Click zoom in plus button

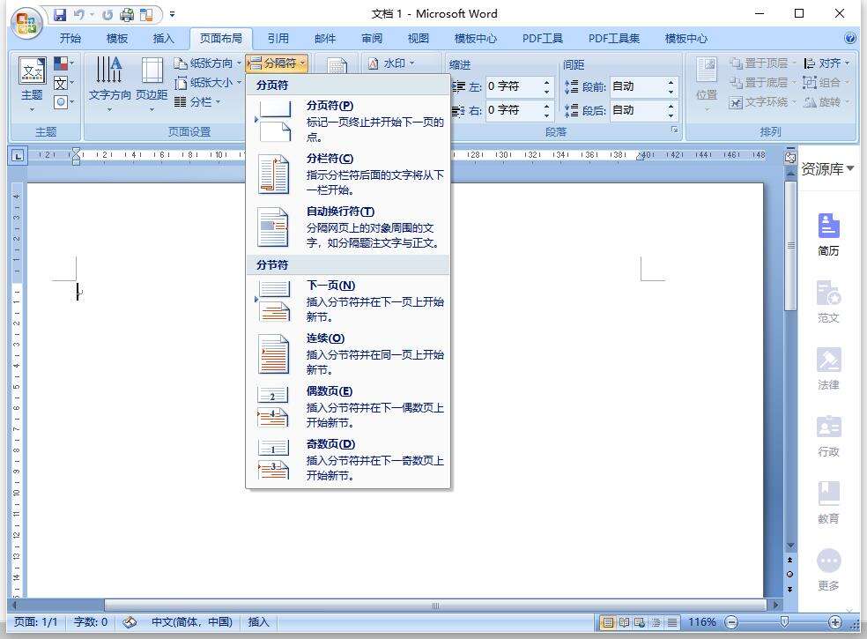[835, 623]
